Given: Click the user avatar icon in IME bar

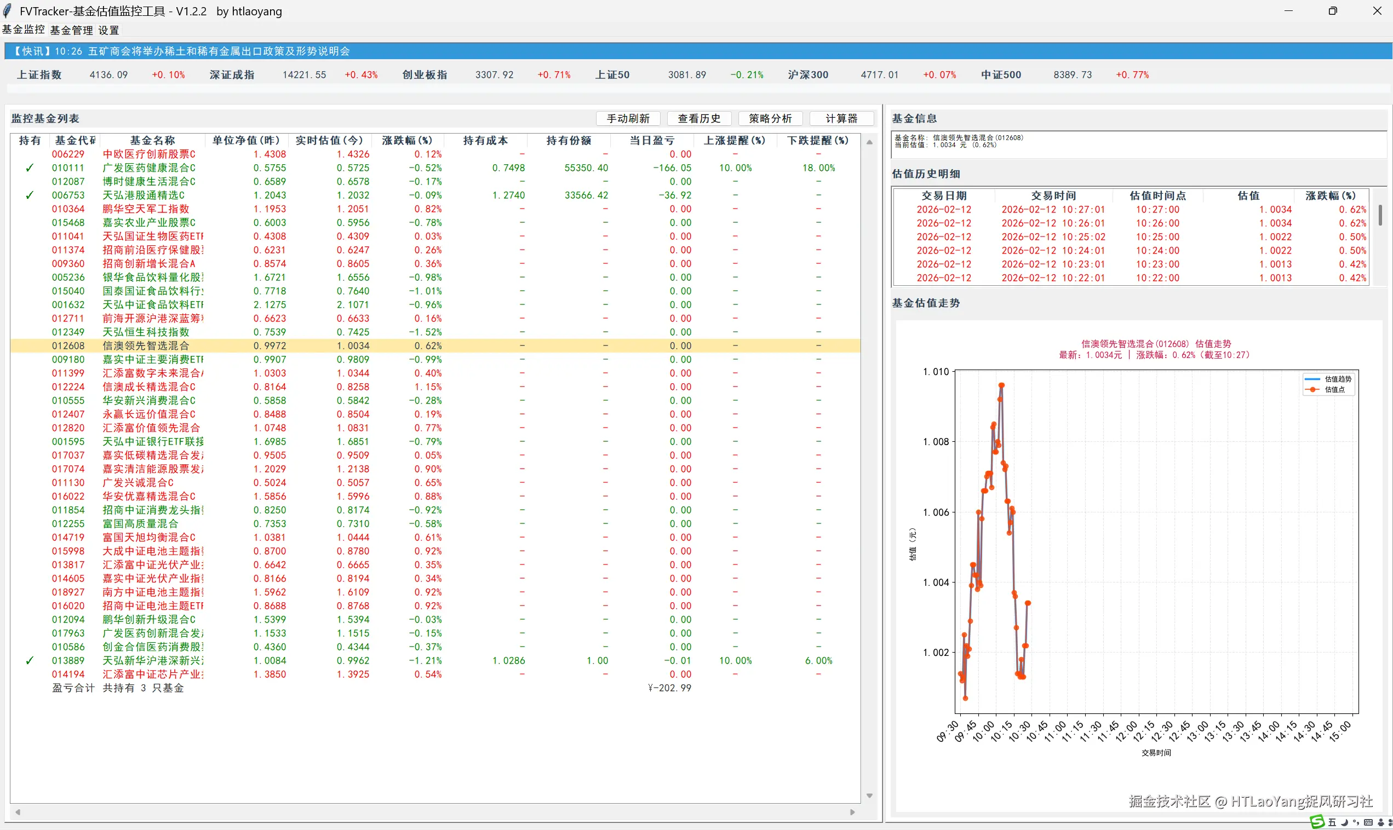Looking at the screenshot, I should 1381,822.
